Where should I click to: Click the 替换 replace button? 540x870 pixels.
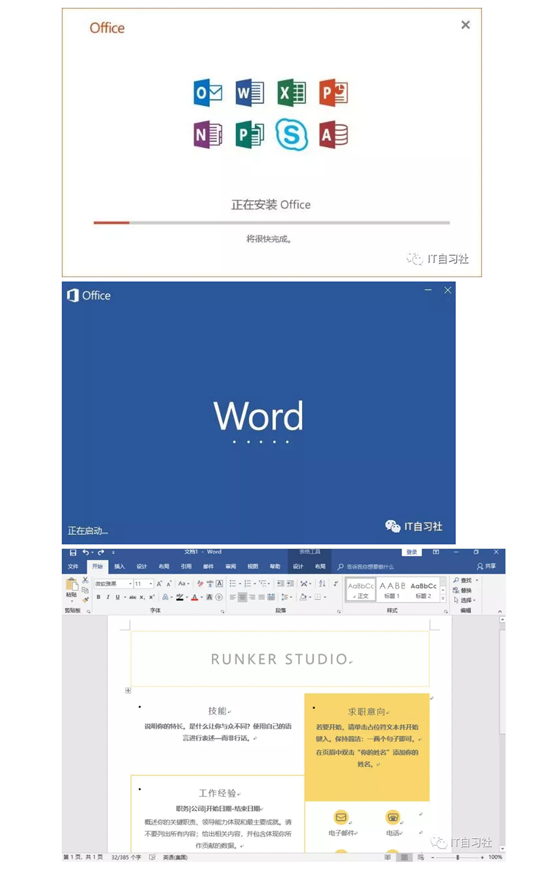click(462, 590)
